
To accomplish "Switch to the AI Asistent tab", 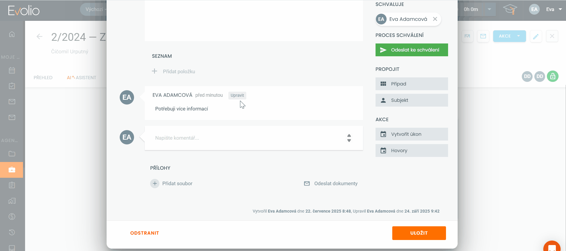I will coord(81,78).
